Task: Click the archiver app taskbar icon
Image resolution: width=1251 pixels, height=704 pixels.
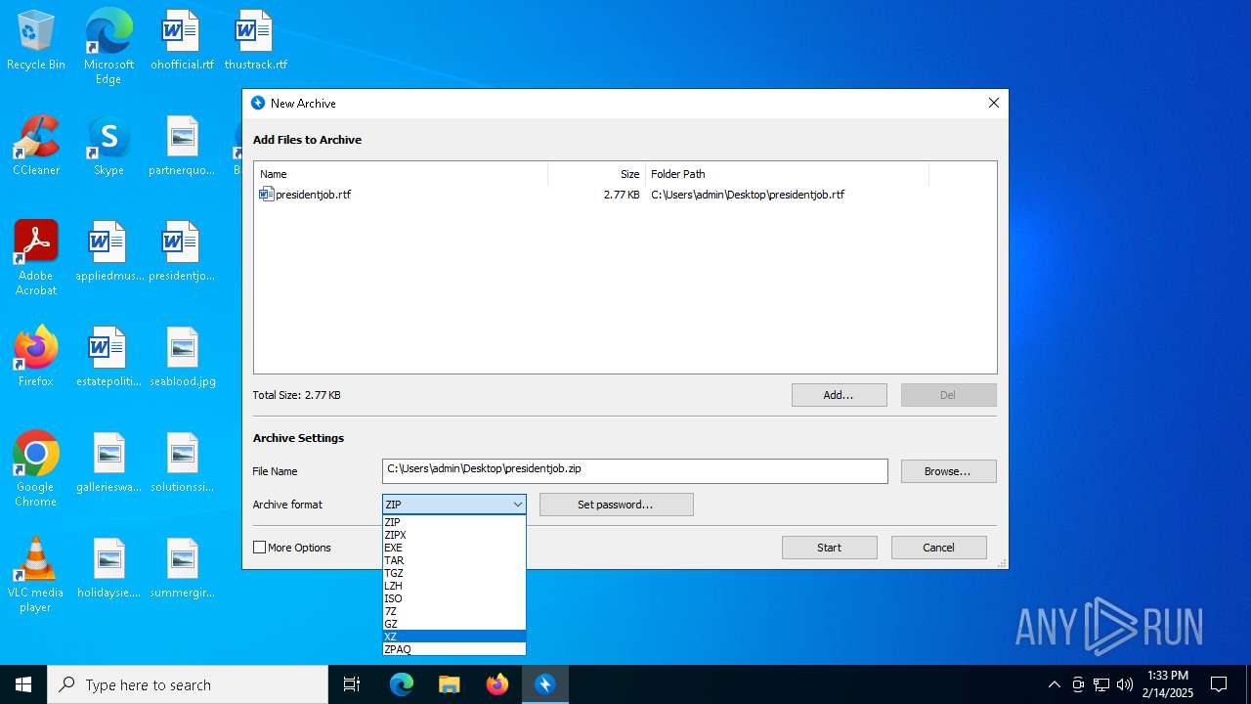Action: (x=545, y=684)
